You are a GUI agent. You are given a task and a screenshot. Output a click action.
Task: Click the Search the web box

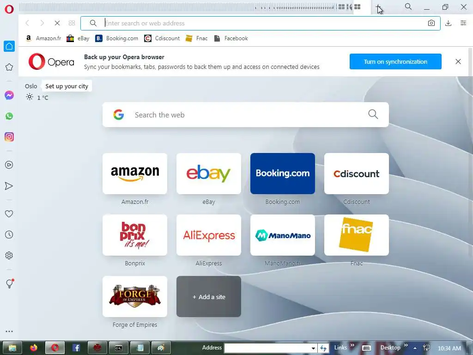246,115
